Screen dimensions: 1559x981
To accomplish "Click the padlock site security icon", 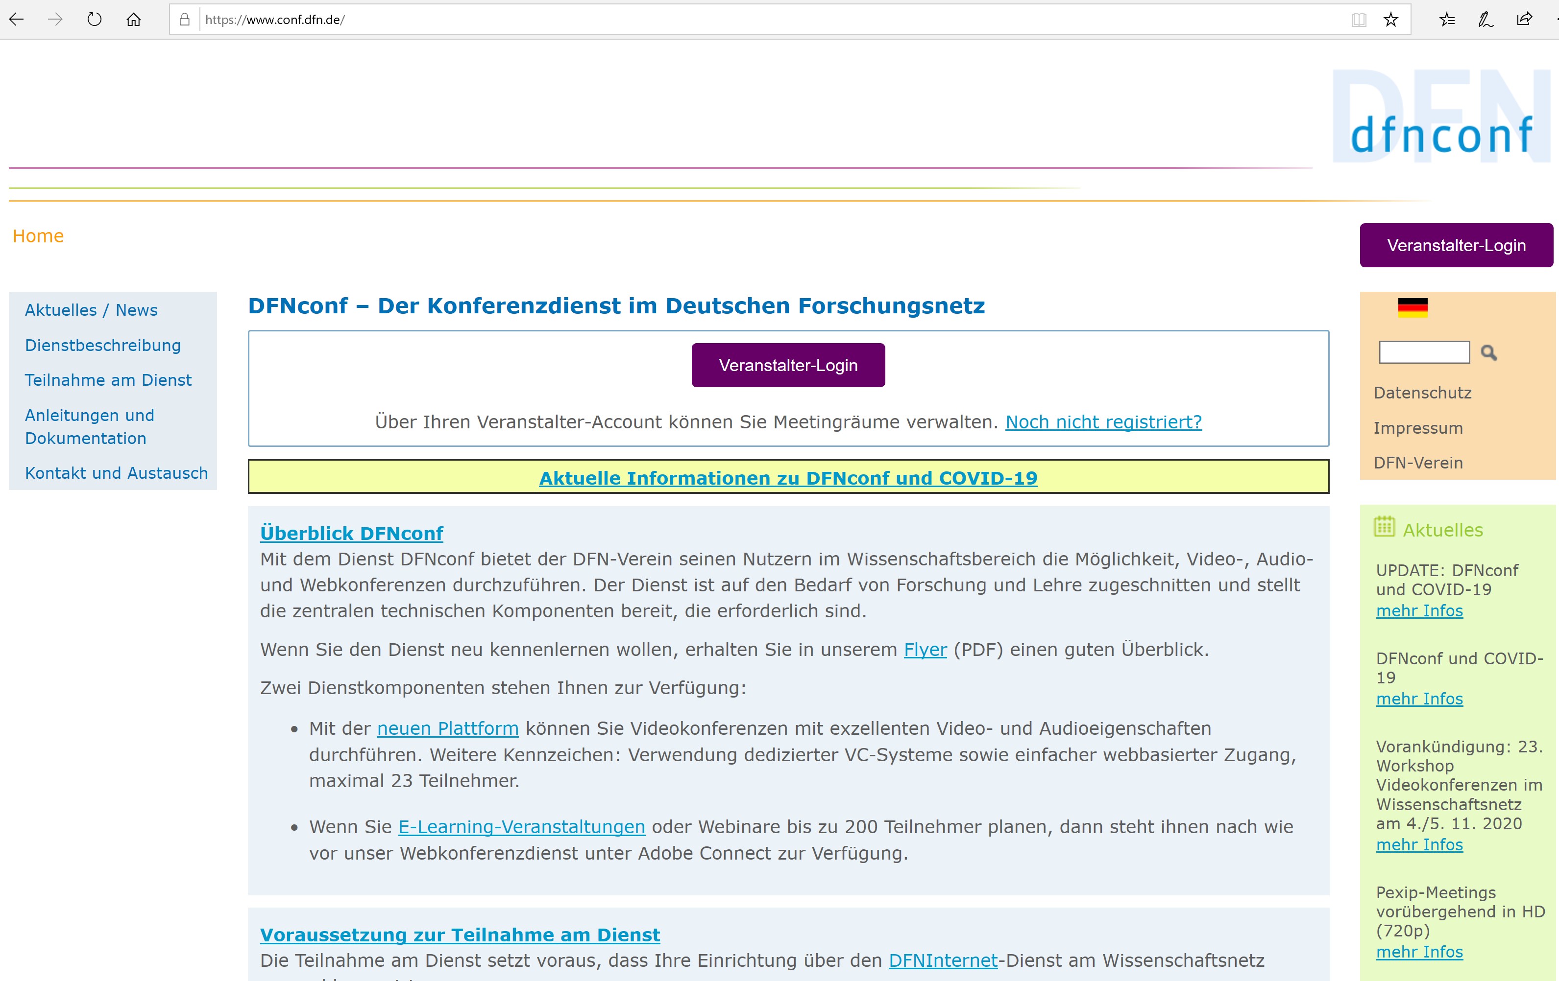I will 185,20.
